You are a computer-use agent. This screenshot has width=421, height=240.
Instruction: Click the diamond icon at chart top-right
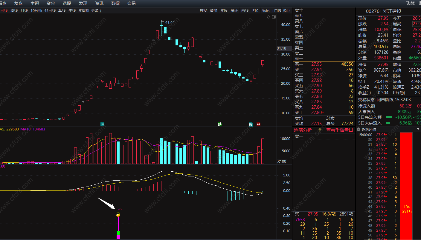tap(268, 17)
